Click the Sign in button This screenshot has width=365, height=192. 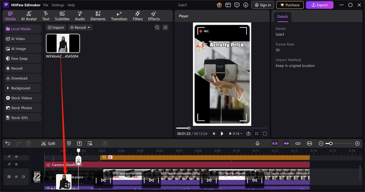[x=263, y=5]
